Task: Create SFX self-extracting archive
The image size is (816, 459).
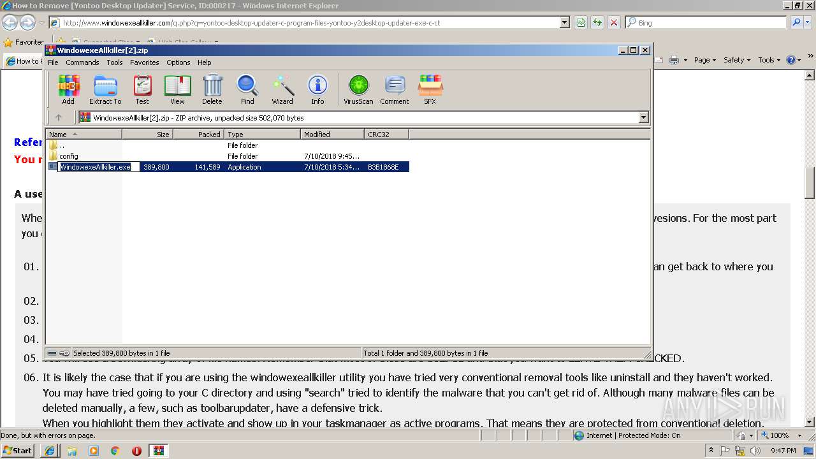Action: point(430,89)
